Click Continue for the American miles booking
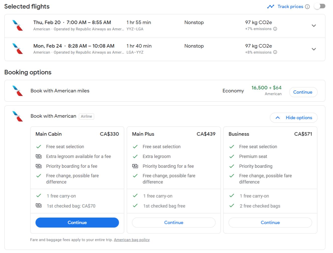Screen dimensions: 333x253 303,92
